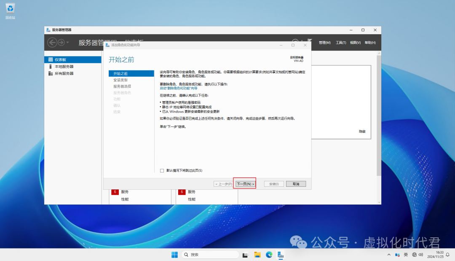Open File Explorer from the taskbar
Screen dimensions: 455x261
pyautogui.click(x=257, y=254)
